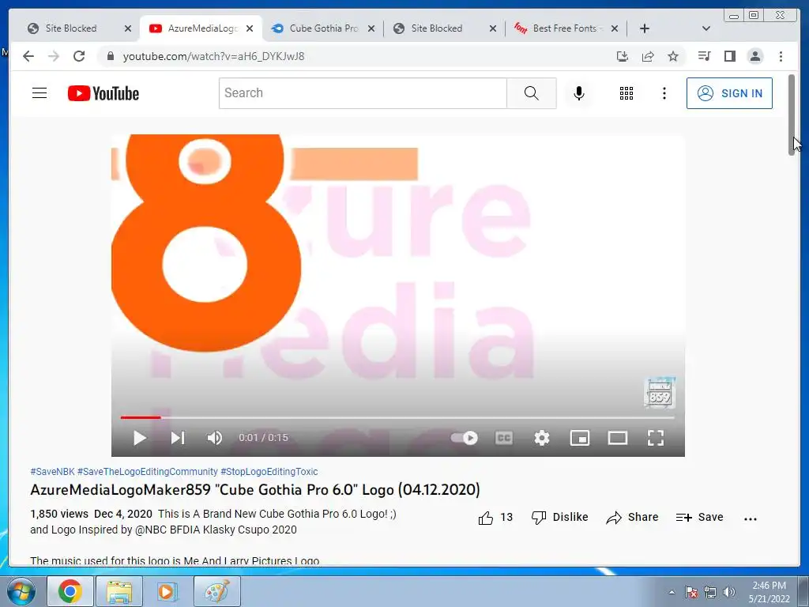809x607 pixels.
Task: Show hidden system tray icons
Action: point(672,592)
